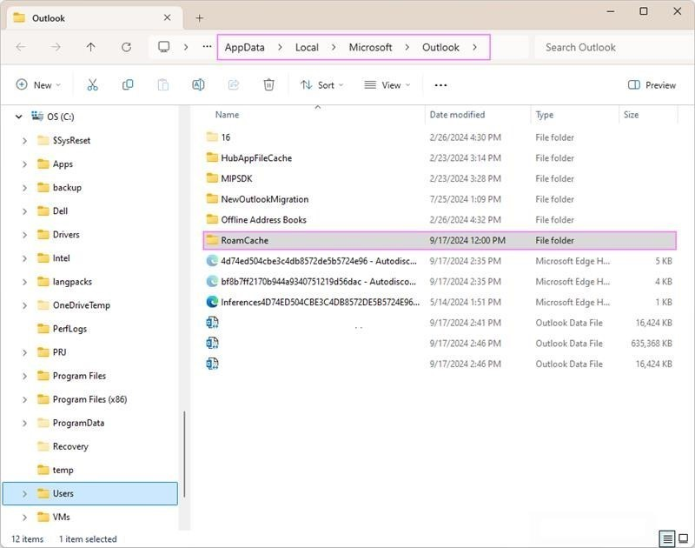Expand the $SysReset folder chevron
Viewport: 695px width, 548px height.
24,141
